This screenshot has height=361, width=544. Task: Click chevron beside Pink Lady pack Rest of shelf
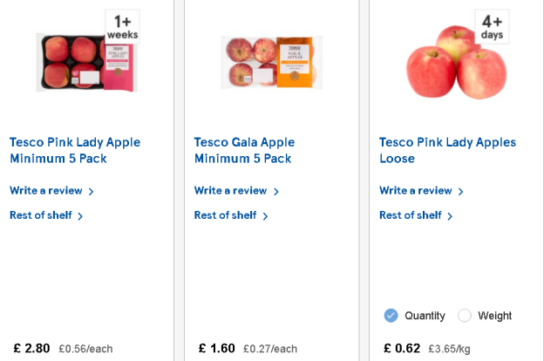coord(80,216)
